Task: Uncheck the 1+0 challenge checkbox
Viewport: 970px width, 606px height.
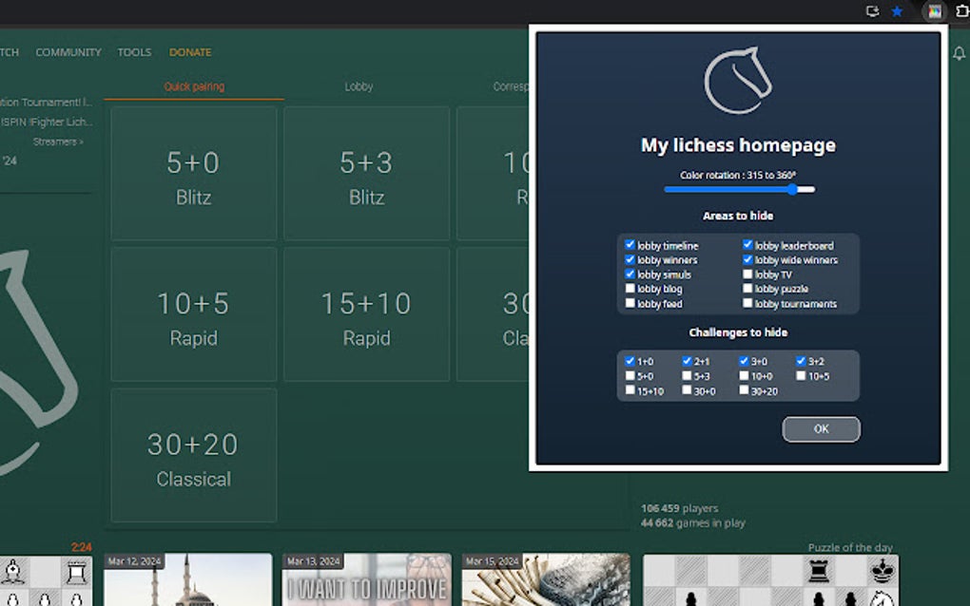Action: coord(630,361)
